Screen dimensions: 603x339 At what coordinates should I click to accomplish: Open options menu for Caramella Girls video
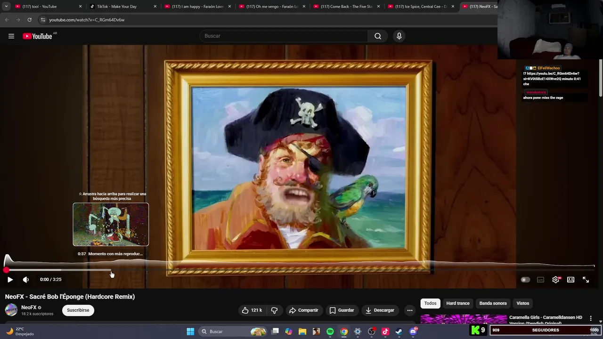point(591,319)
